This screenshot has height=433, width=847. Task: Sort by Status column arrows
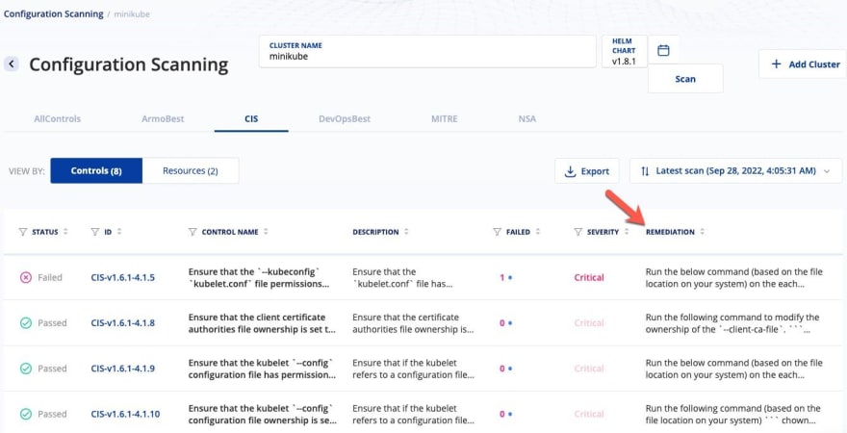point(65,232)
